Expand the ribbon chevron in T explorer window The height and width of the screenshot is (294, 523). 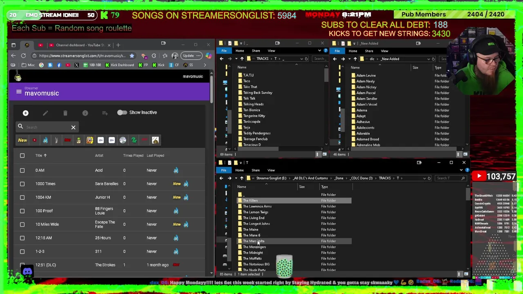[461, 170]
